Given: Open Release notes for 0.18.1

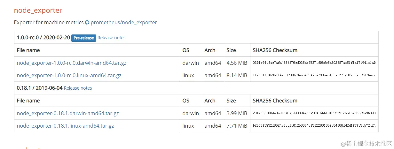Looking at the screenshot, I should [78, 88].
